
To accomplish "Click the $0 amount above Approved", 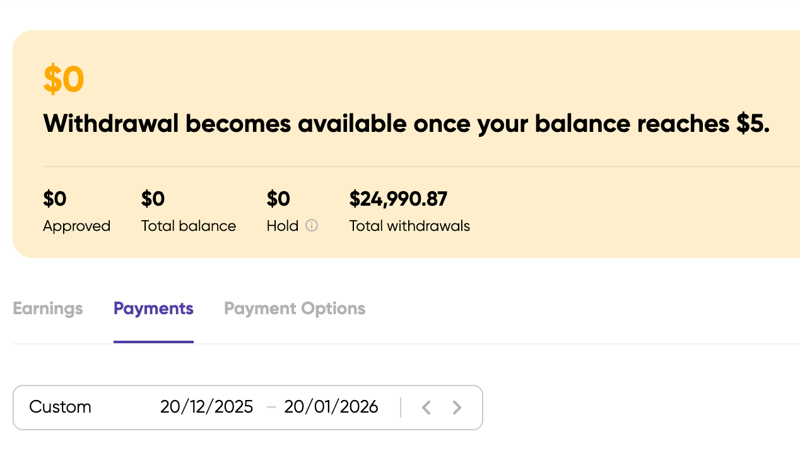I will coord(55,199).
